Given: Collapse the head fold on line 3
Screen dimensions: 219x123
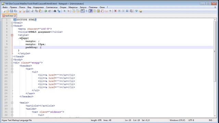Looking at the screenshot, I should tap(12, 26).
